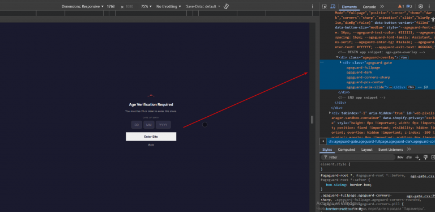This screenshot has height=212, width=435.
Task: Expand the ageguard-gate div node
Action: click(340, 63)
